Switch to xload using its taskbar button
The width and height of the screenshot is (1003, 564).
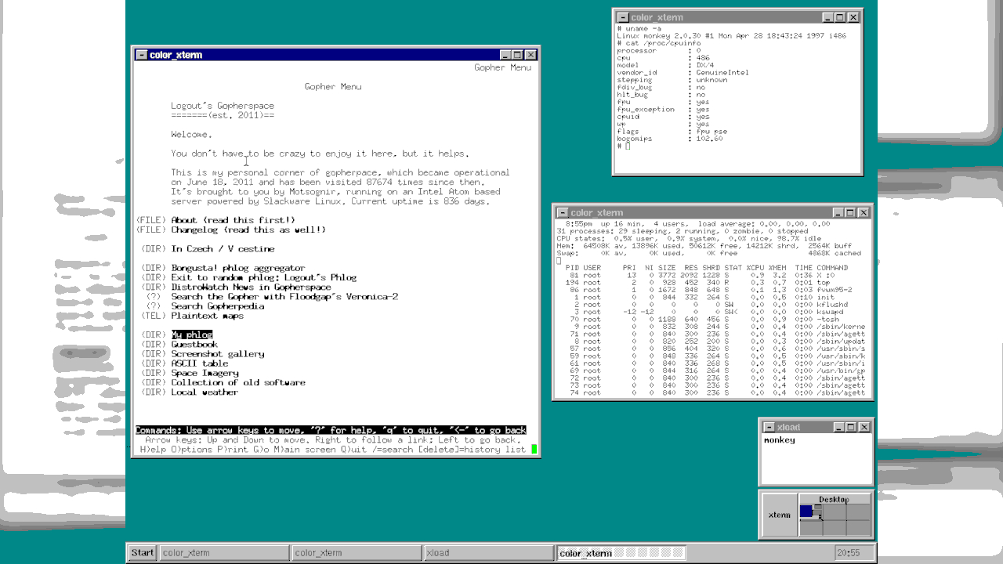[x=487, y=552]
